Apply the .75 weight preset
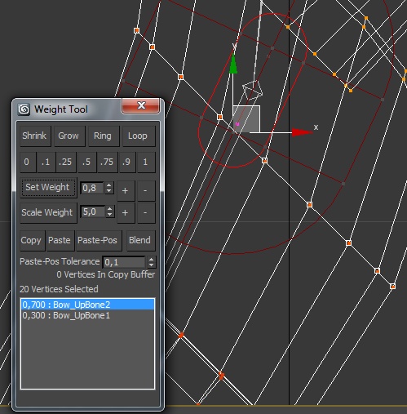This screenshot has width=407, height=414. click(x=107, y=162)
